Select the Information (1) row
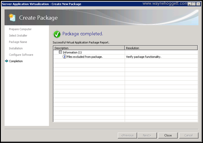Screen dimensions: 203x143 (125, 52)
